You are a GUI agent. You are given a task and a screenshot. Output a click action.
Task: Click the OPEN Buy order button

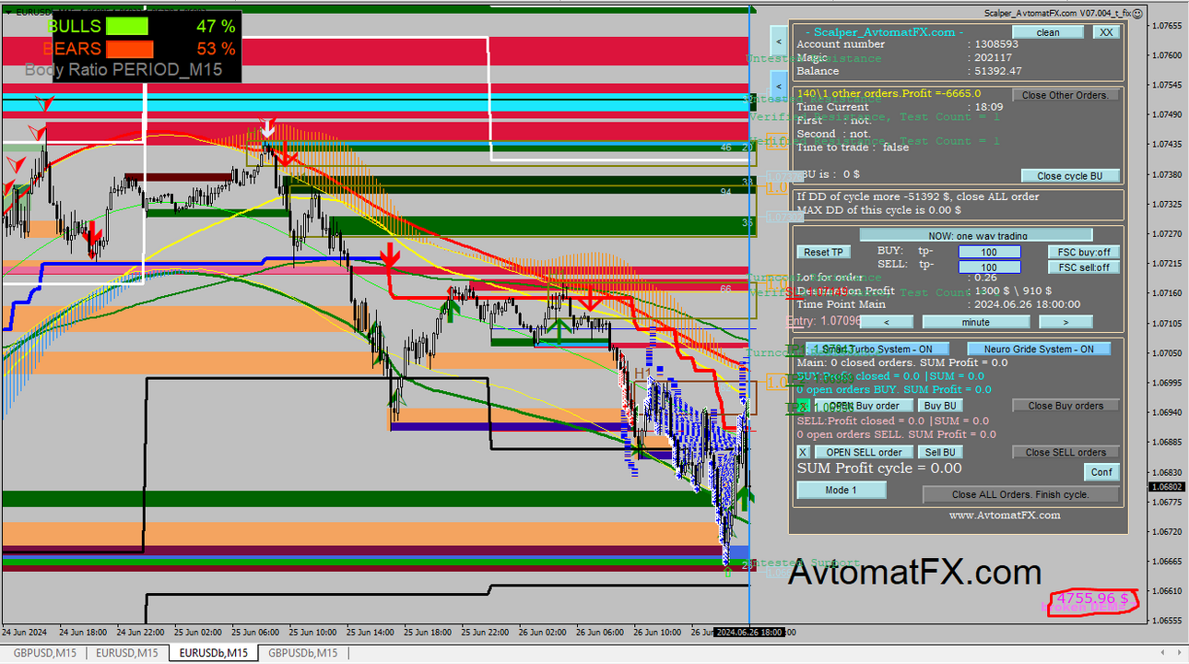coord(864,406)
